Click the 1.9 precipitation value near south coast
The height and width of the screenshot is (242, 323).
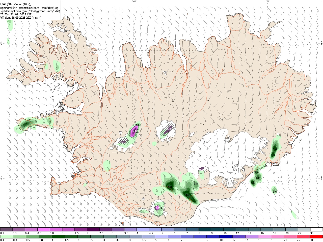coord(187,195)
